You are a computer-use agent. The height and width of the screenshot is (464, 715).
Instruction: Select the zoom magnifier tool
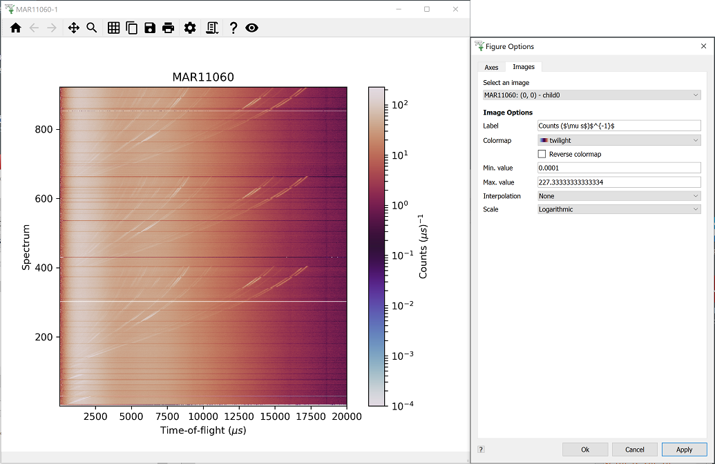tap(91, 28)
